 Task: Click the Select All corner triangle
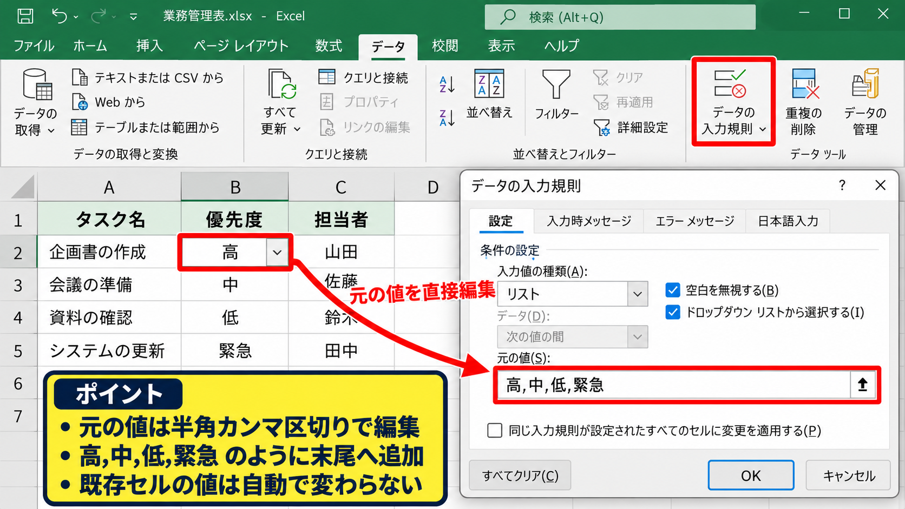click(x=23, y=187)
